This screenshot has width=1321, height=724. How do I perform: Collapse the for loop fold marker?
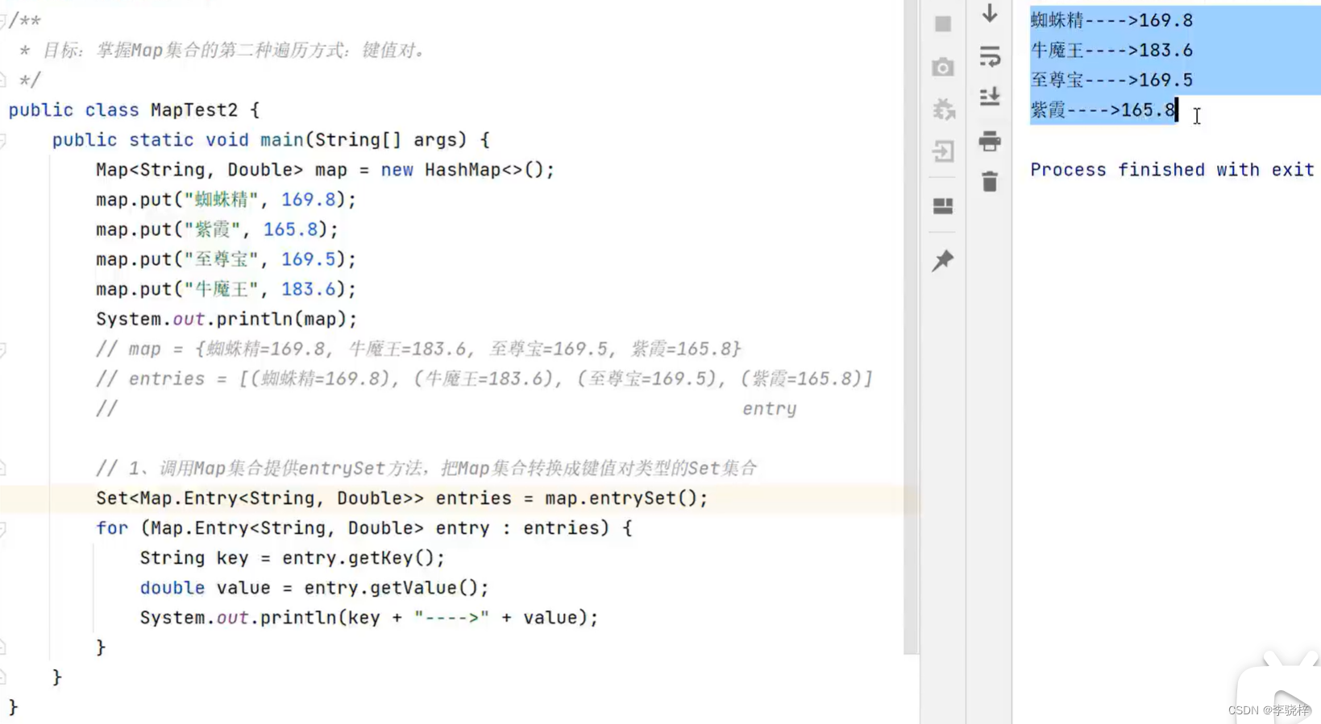pos(3,528)
